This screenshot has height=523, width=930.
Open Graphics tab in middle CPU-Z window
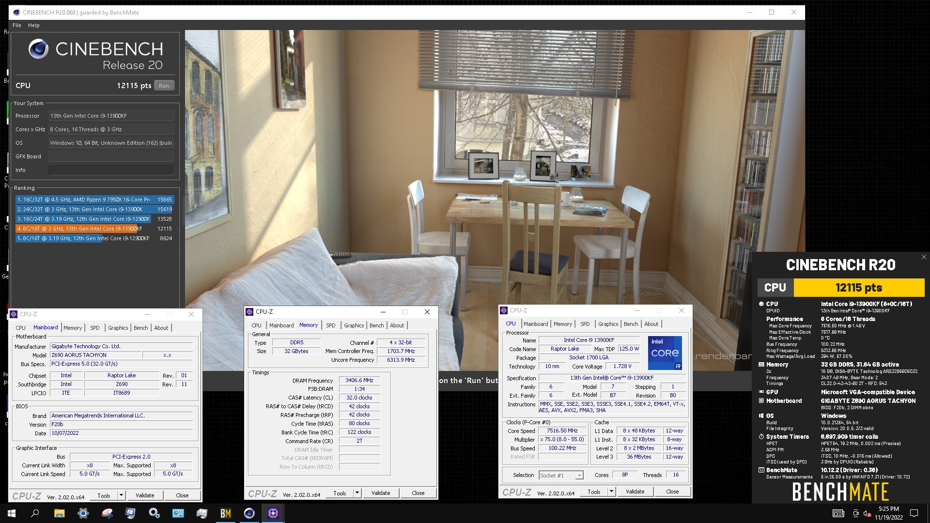click(354, 325)
